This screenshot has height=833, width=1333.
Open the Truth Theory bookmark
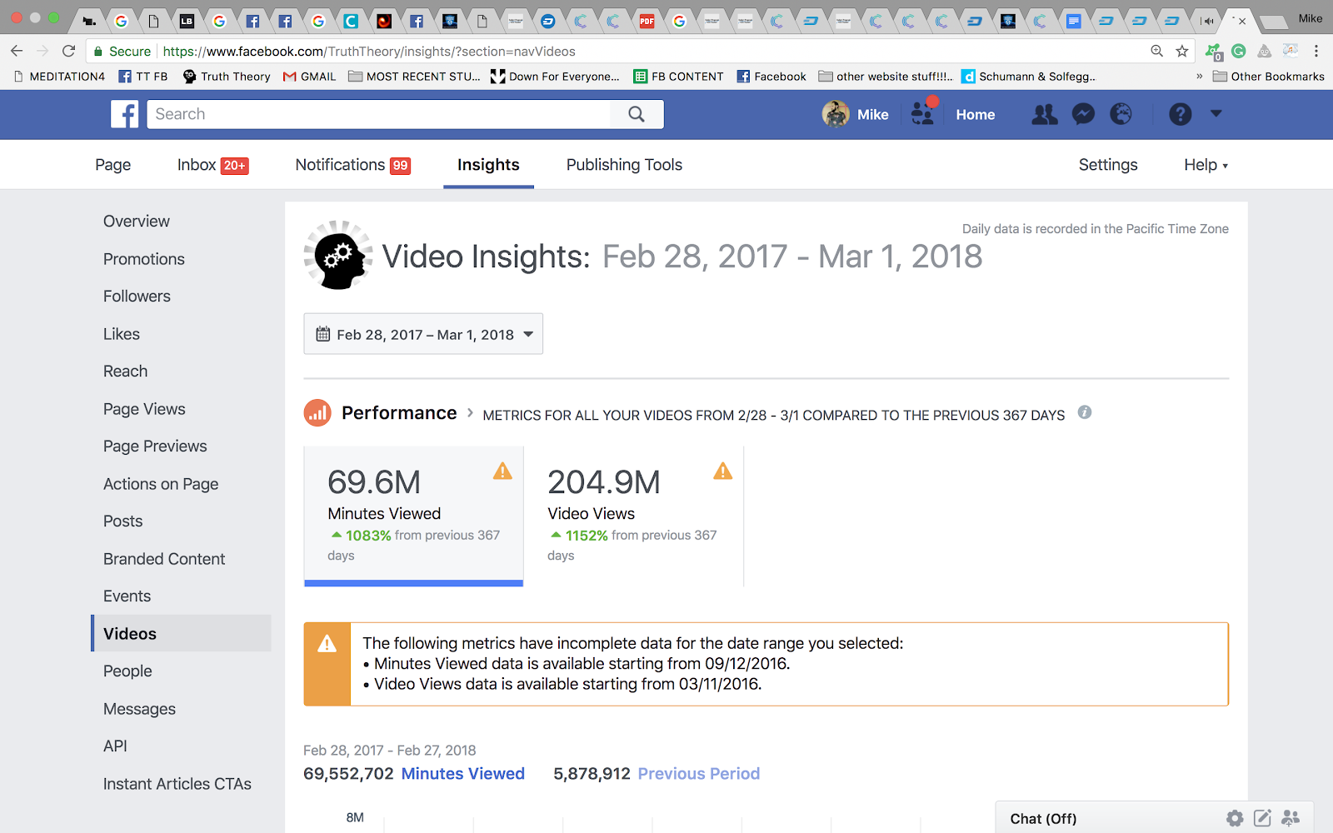click(x=227, y=76)
